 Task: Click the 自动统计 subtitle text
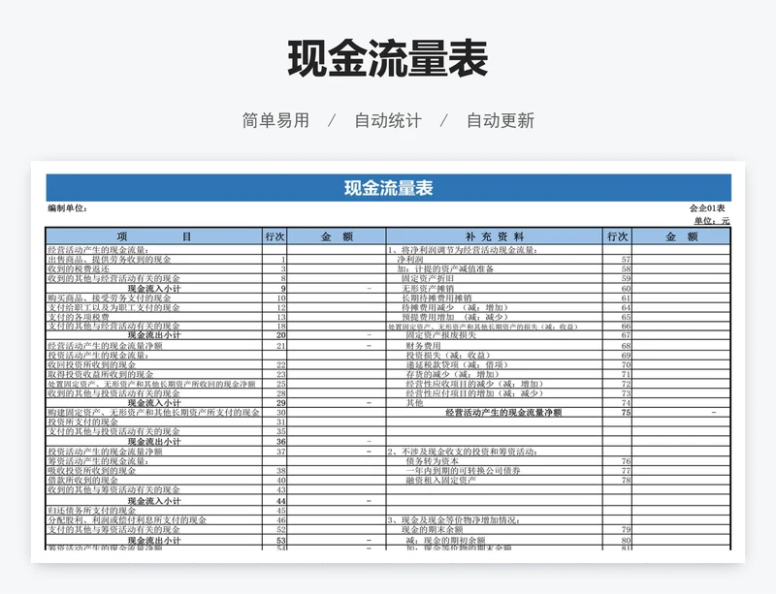(x=388, y=120)
